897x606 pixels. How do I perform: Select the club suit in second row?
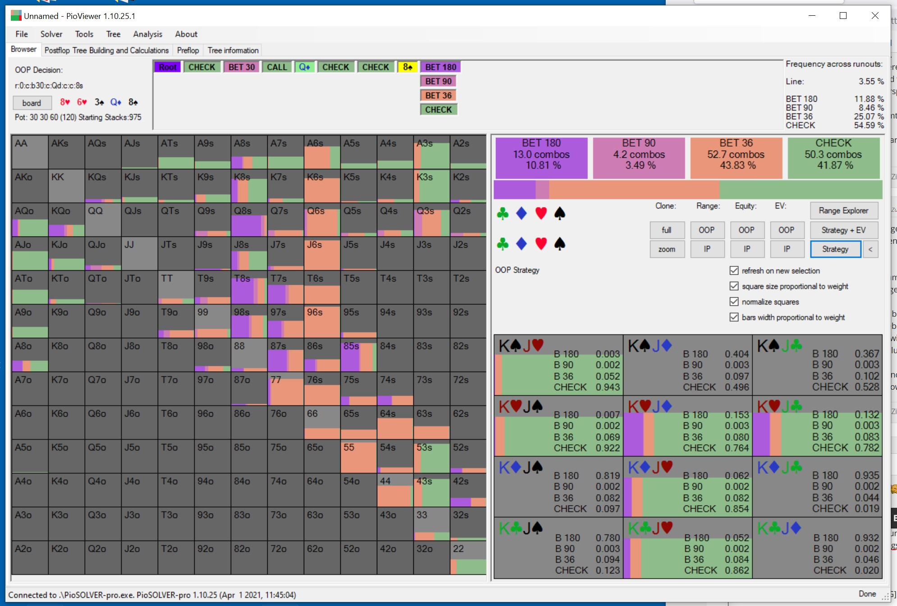[x=503, y=244]
